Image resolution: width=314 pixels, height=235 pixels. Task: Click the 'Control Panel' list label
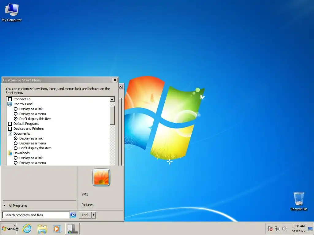click(23, 104)
